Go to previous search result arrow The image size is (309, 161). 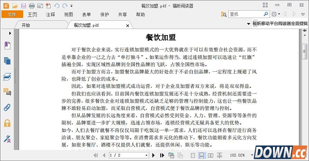click(285, 14)
